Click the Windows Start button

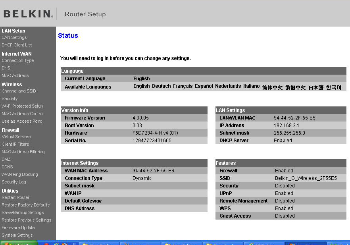click(19, 243)
